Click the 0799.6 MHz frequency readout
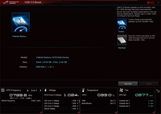This screenshot has height=114, width=161. pyautogui.click(x=21, y=95)
